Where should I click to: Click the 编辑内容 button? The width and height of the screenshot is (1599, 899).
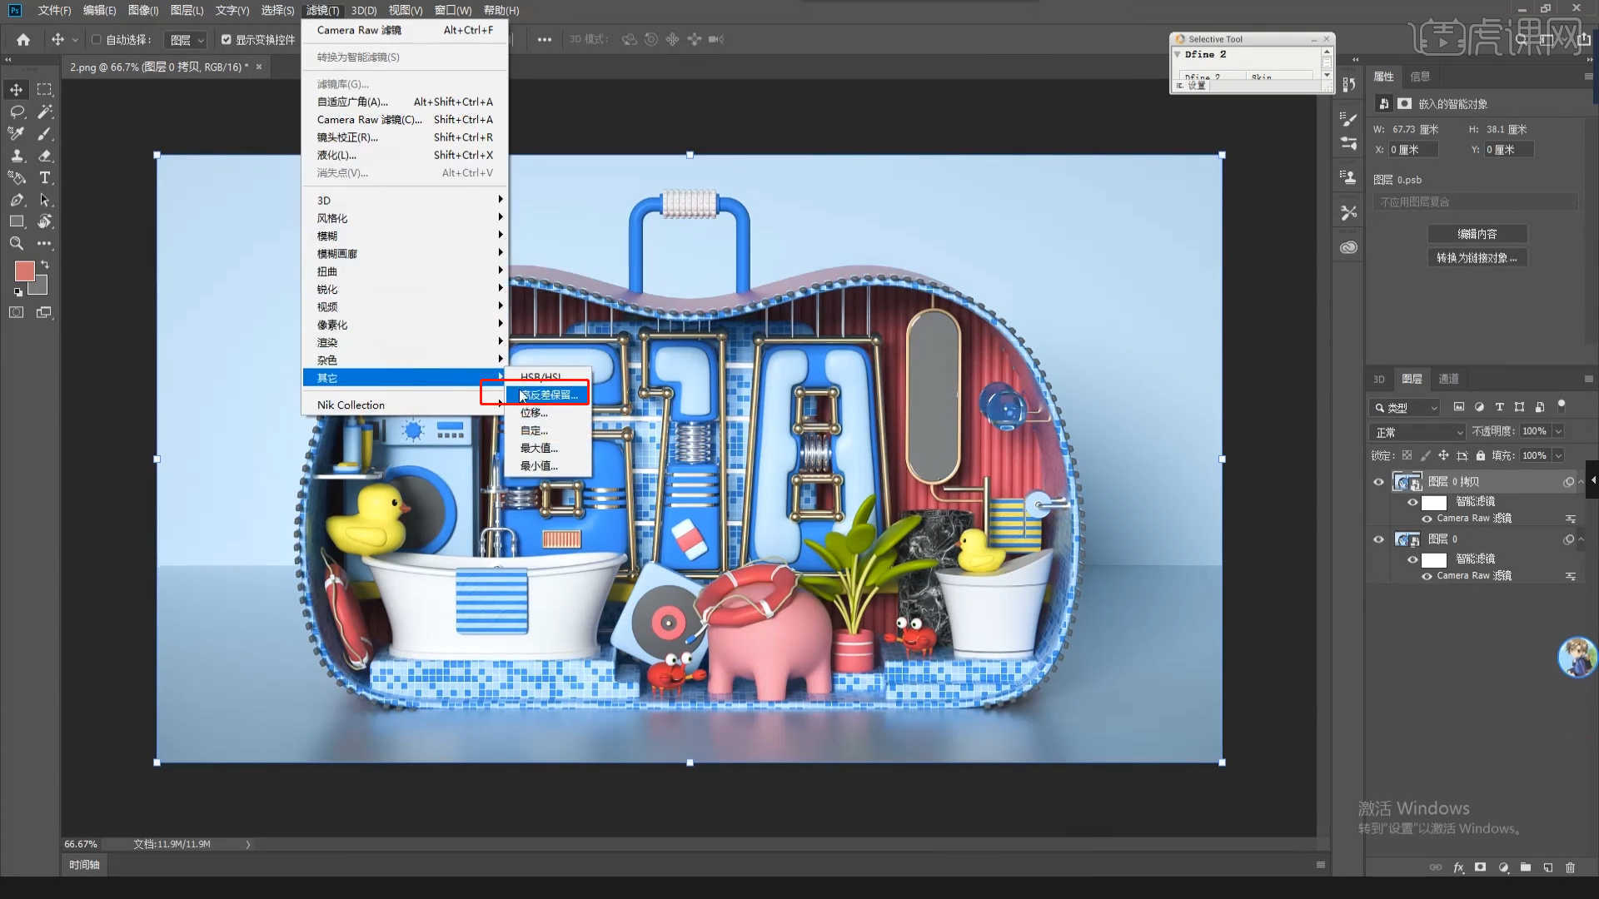point(1477,234)
